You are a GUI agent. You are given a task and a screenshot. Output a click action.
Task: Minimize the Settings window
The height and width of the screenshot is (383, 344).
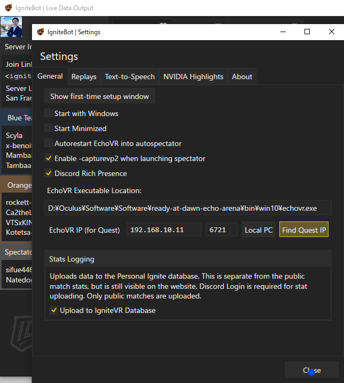(x=283, y=32)
